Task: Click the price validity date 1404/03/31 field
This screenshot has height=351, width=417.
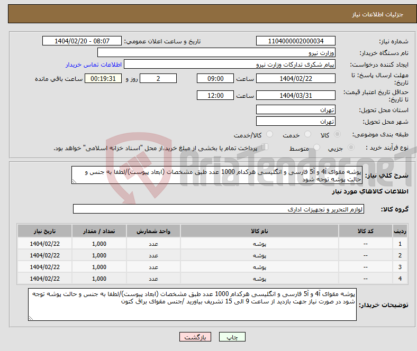Action: 295,95
